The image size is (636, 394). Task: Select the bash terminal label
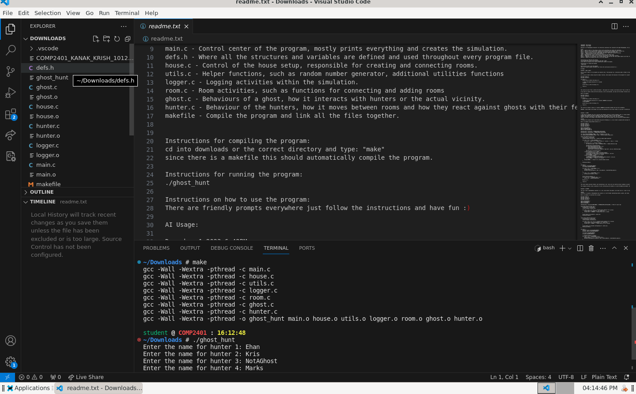click(x=545, y=248)
